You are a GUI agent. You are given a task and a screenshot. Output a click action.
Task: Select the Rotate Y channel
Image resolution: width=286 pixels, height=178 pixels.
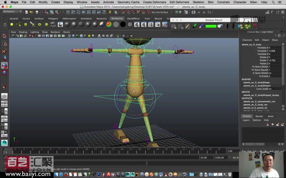click(261, 60)
